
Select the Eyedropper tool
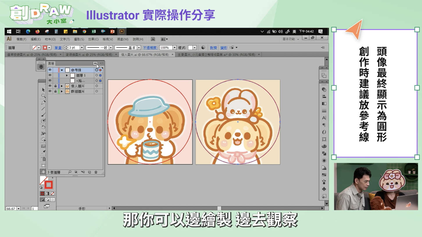(x=43, y=152)
